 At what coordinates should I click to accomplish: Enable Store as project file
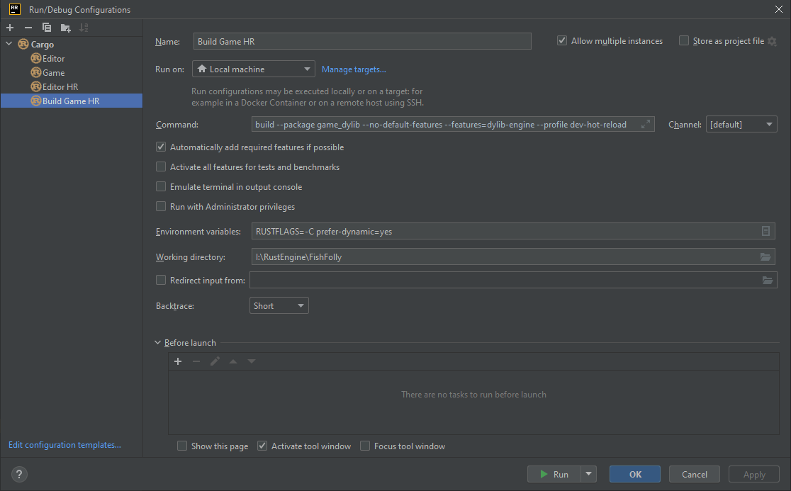[x=684, y=41]
